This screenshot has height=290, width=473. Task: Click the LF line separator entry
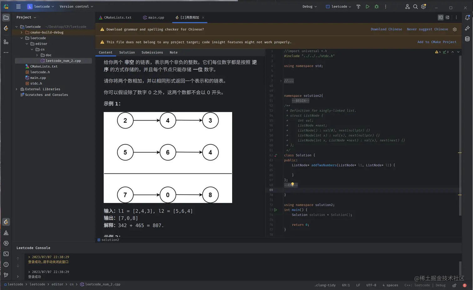(358, 285)
